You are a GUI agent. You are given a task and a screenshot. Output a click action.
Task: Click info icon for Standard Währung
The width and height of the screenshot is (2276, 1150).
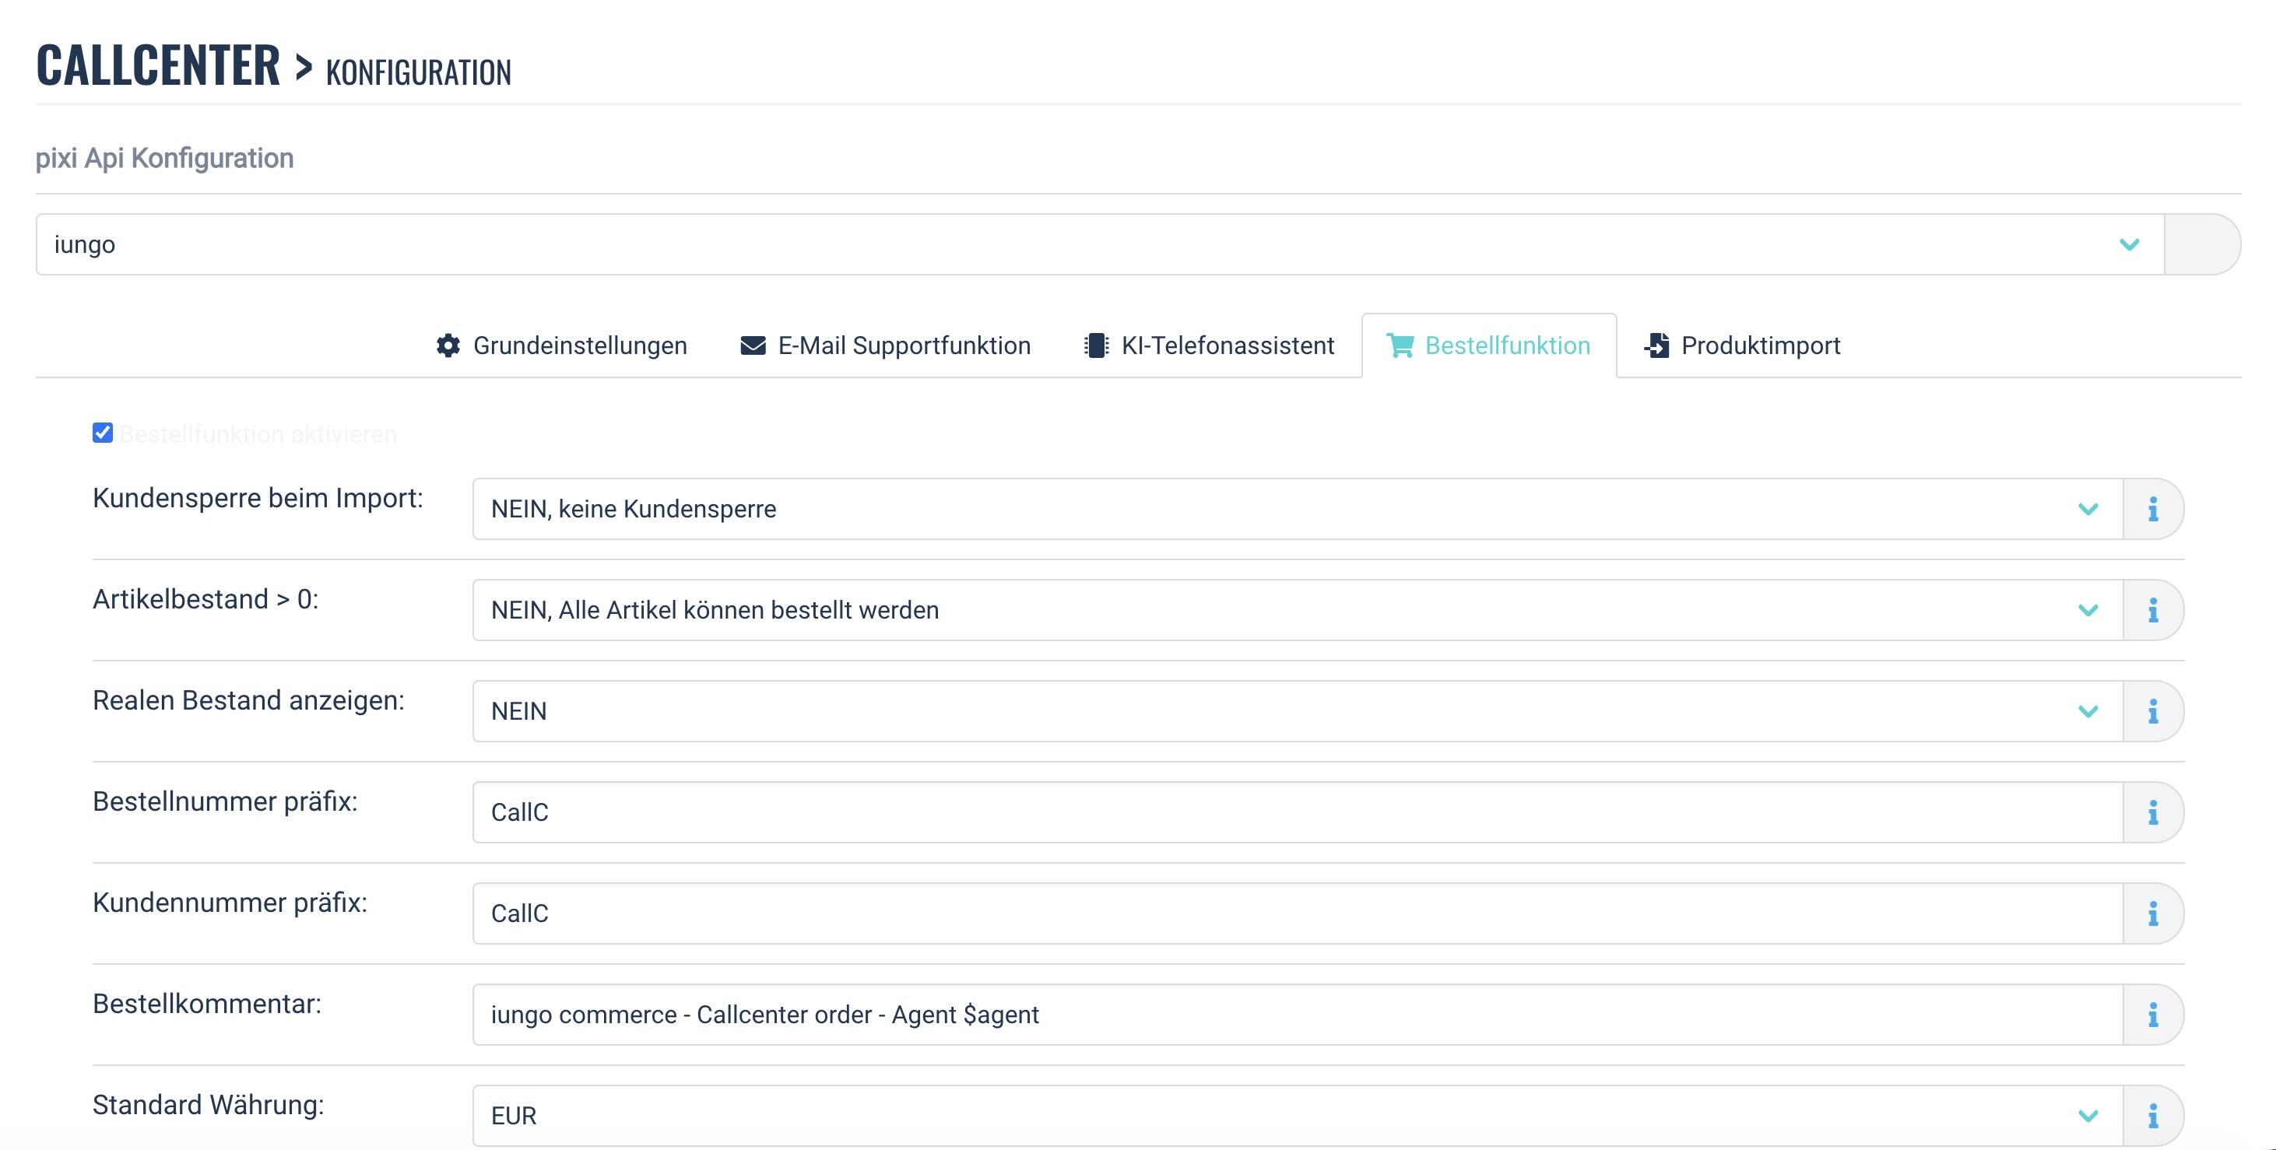tap(2152, 1116)
